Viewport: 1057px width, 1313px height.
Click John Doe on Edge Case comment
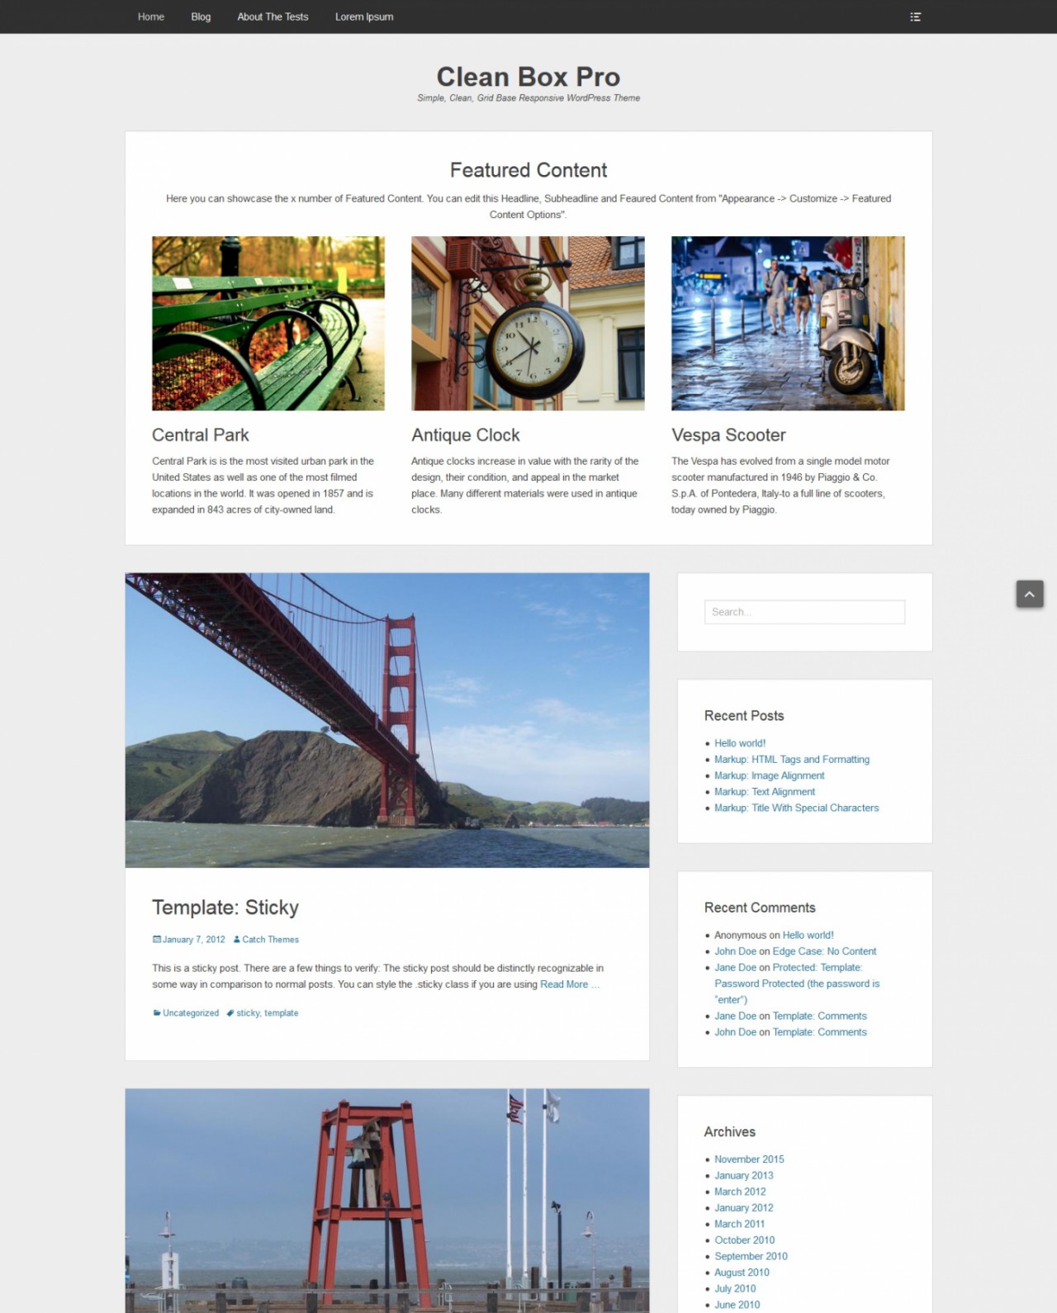[x=735, y=951]
